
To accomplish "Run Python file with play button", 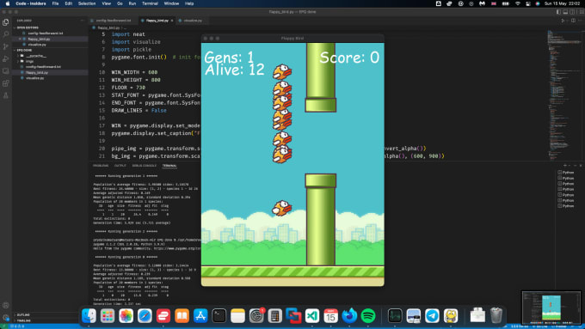I will (563, 21).
